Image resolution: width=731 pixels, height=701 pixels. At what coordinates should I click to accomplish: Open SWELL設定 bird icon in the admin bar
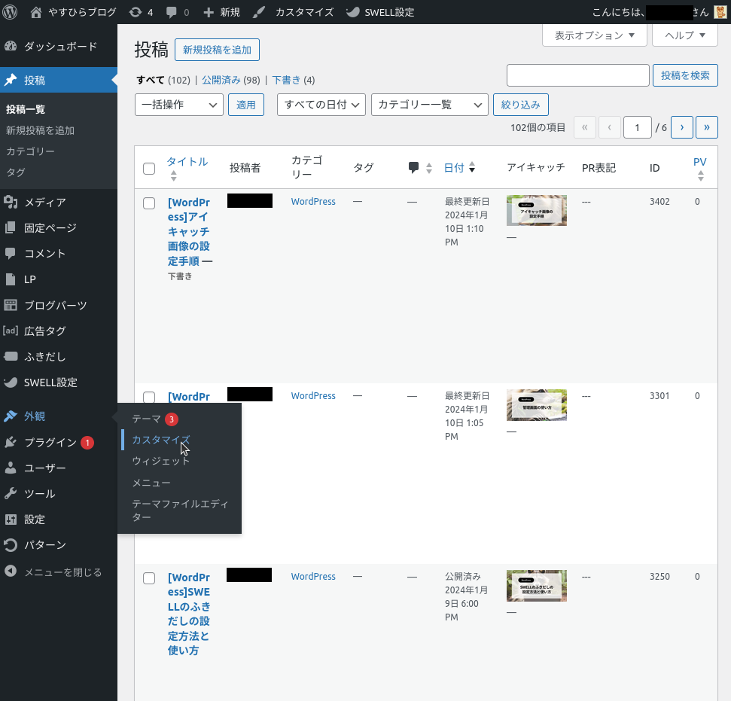(x=353, y=12)
